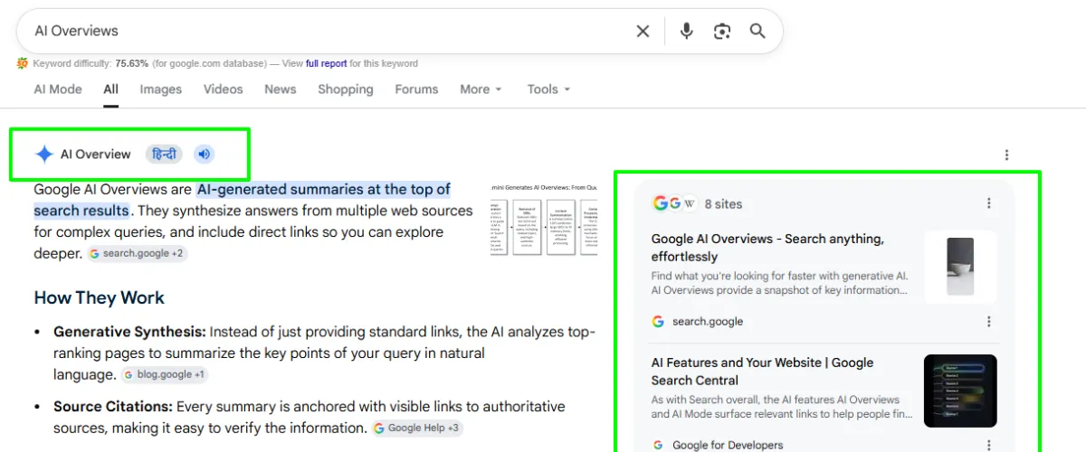
Task: Open the Shopping tab
Action: (346, 89)
